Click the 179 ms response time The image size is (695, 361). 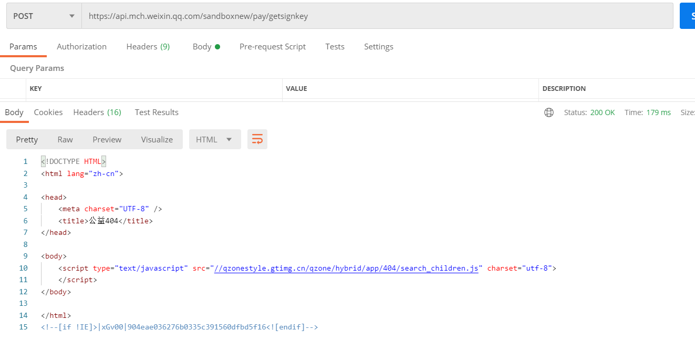[x=659, y=112]
